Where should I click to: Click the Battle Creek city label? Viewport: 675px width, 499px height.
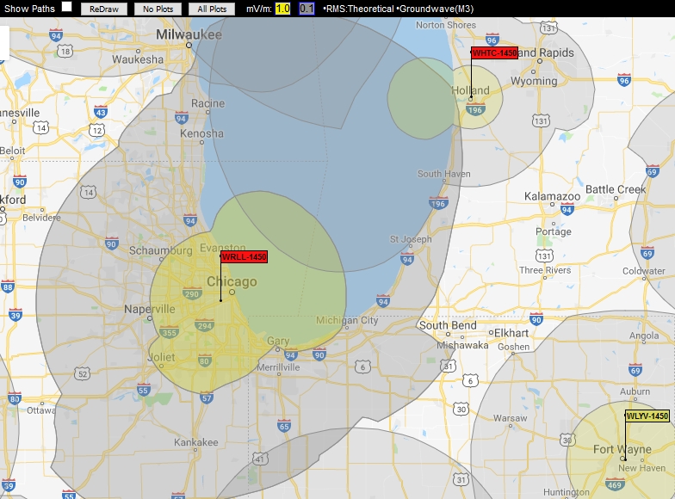pos(616,189)
